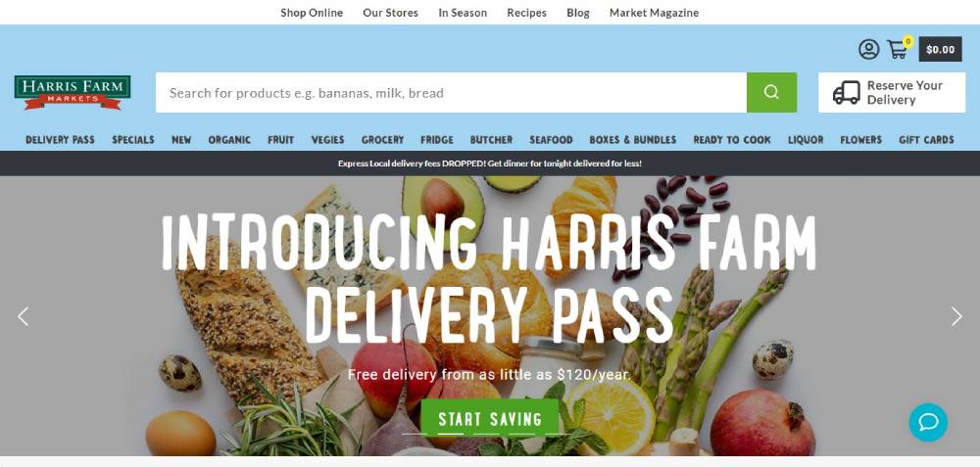Viewport: 980px width, 467px height.
Task: Open the shopping cart icon
Action: pos(898,49)
